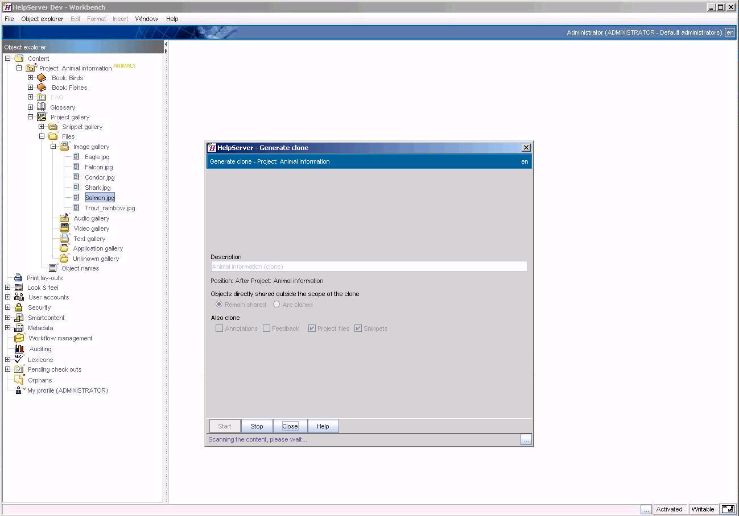Expand the Look & feel node
This screenshot has width=739, height=516.
click(8, 288)
